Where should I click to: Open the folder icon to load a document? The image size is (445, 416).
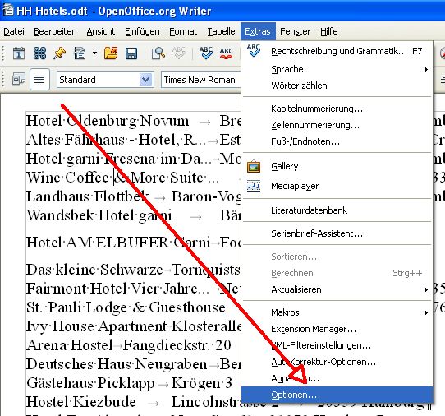point(111,53)
